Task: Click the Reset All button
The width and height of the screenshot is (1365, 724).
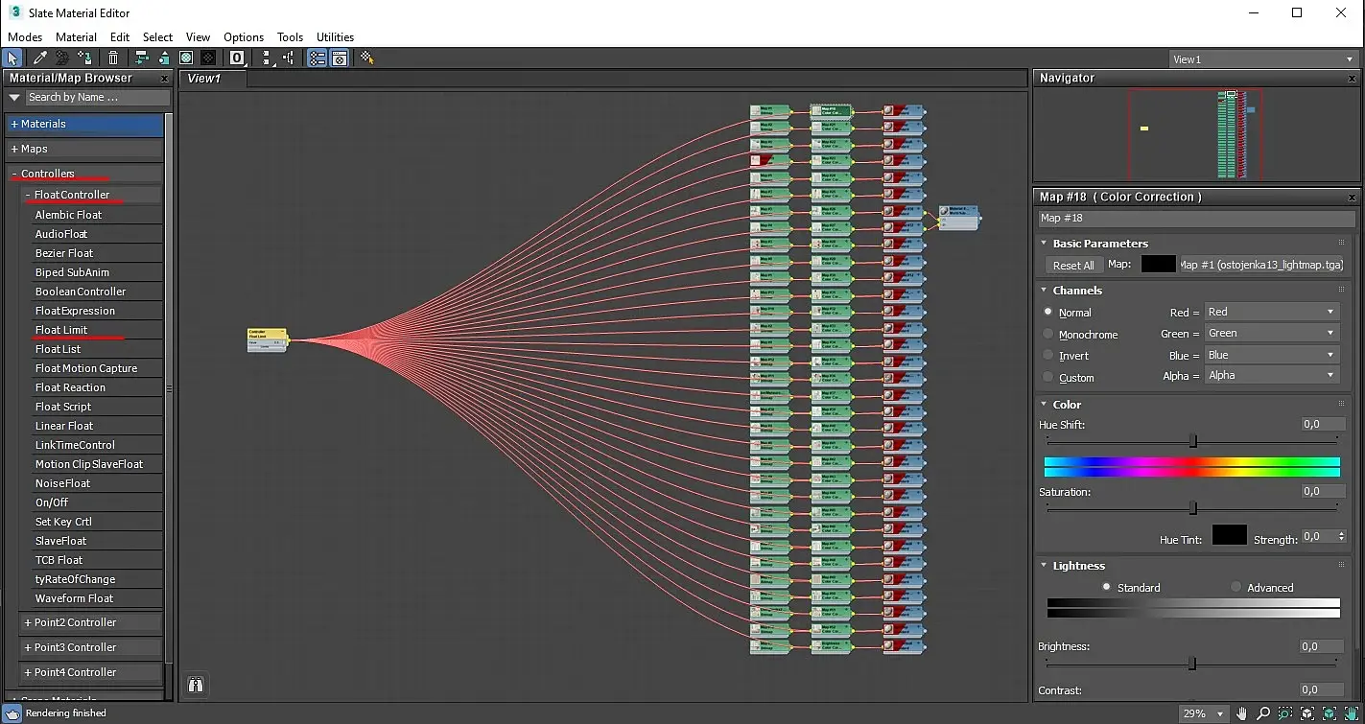Action: pos(1073,265)
